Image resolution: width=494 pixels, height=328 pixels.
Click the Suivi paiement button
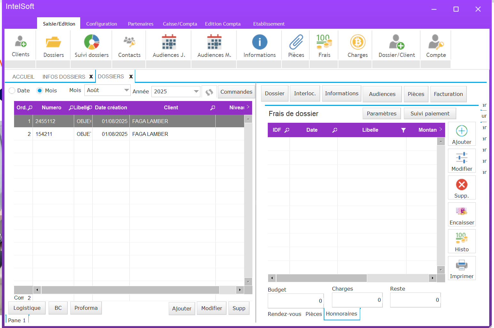pos(430,113)
